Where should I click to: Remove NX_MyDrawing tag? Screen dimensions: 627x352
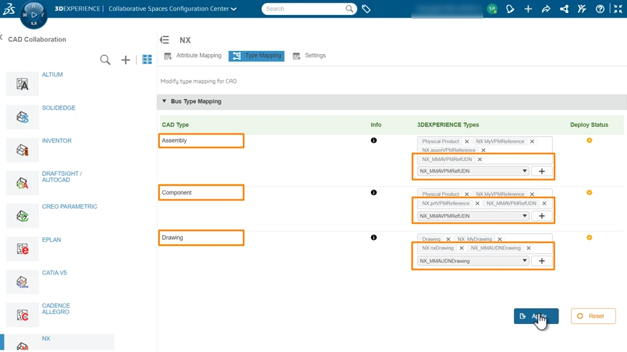click(x=500, y=239)
